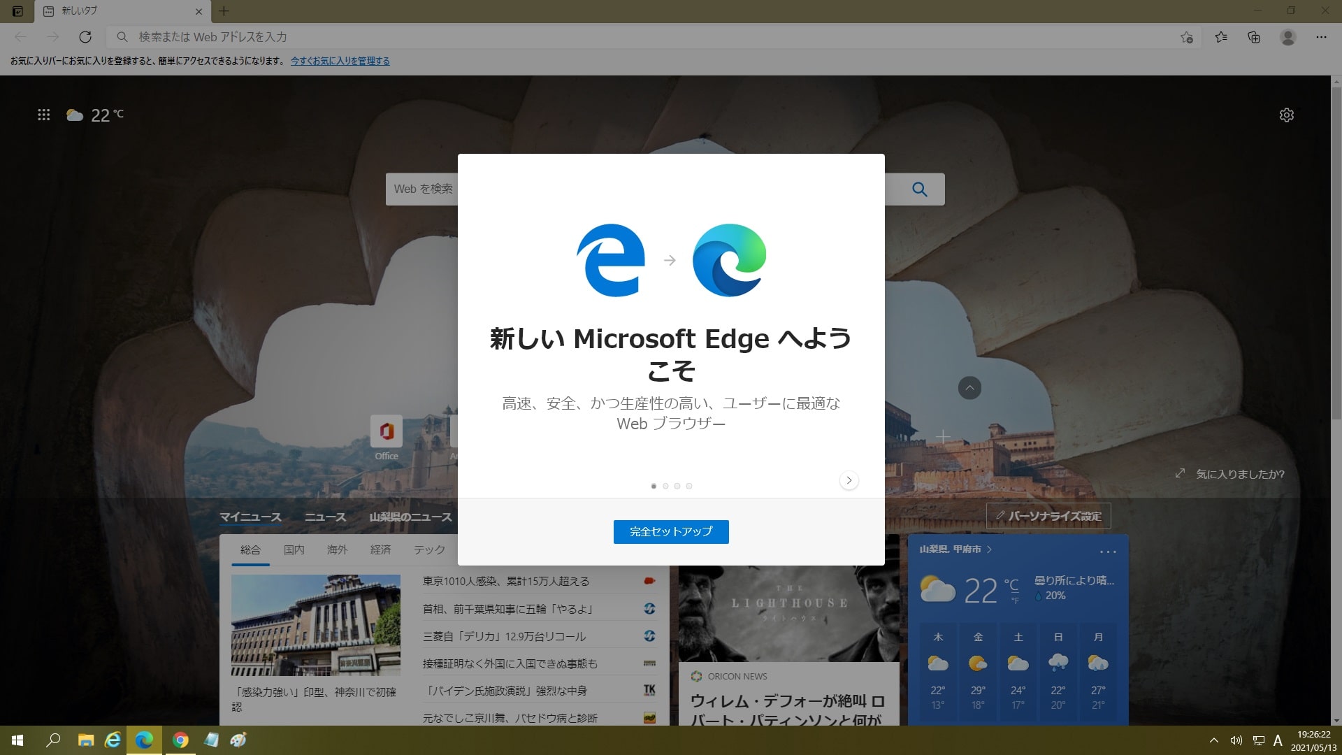Select the second welcome page dot
This screenshot has width=1342, height=755.
(x=665, y=486)
